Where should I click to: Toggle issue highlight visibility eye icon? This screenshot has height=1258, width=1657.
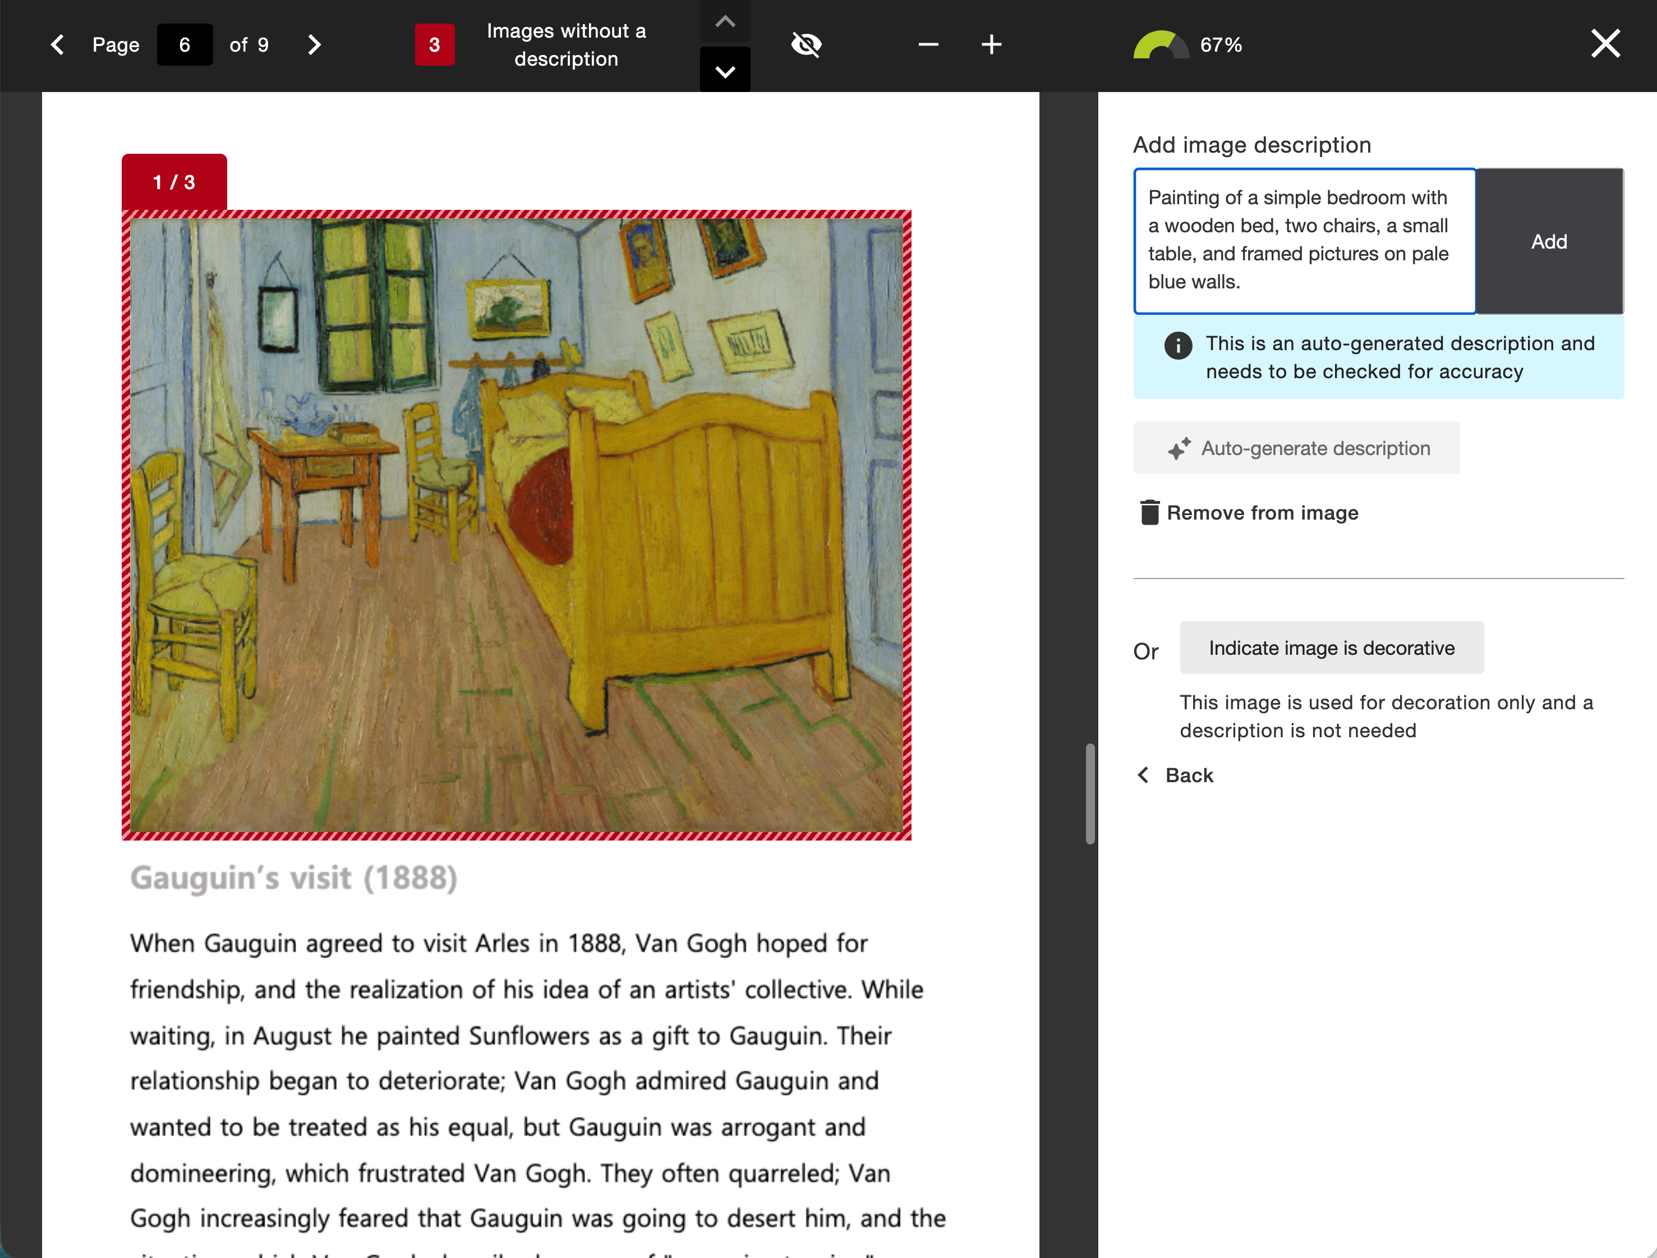pyautogui.click(x=806, y=45)
